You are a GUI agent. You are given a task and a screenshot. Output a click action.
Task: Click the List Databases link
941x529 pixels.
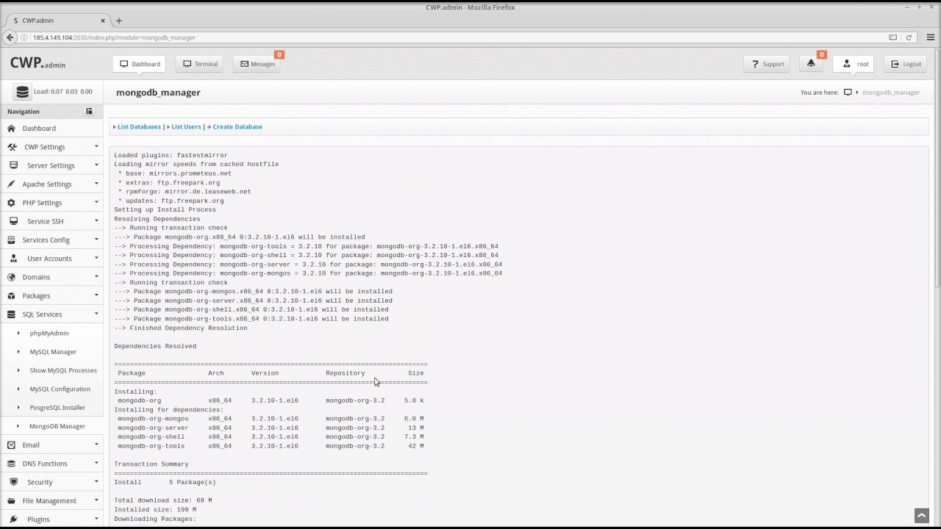point(139,126)
